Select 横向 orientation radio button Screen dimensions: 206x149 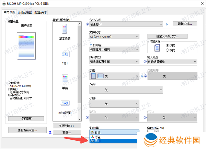pos(167,50)
